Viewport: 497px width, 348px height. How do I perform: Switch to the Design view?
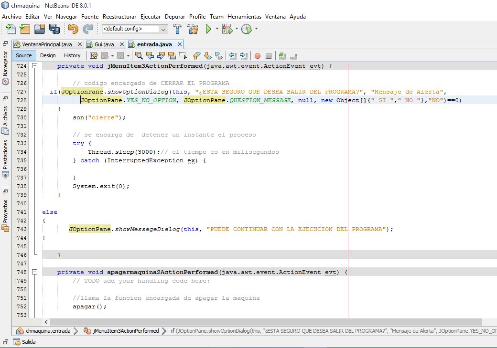click(48, 55)
